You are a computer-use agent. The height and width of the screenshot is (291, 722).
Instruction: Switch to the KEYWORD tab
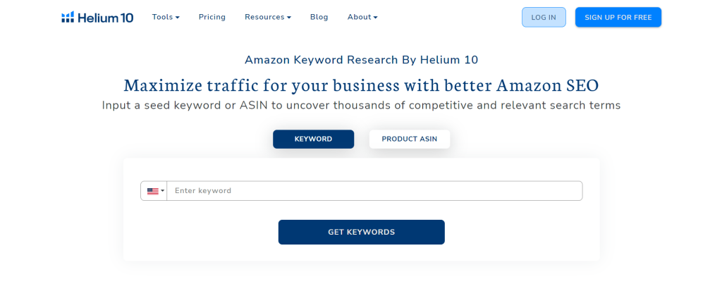tap(313, 139)
